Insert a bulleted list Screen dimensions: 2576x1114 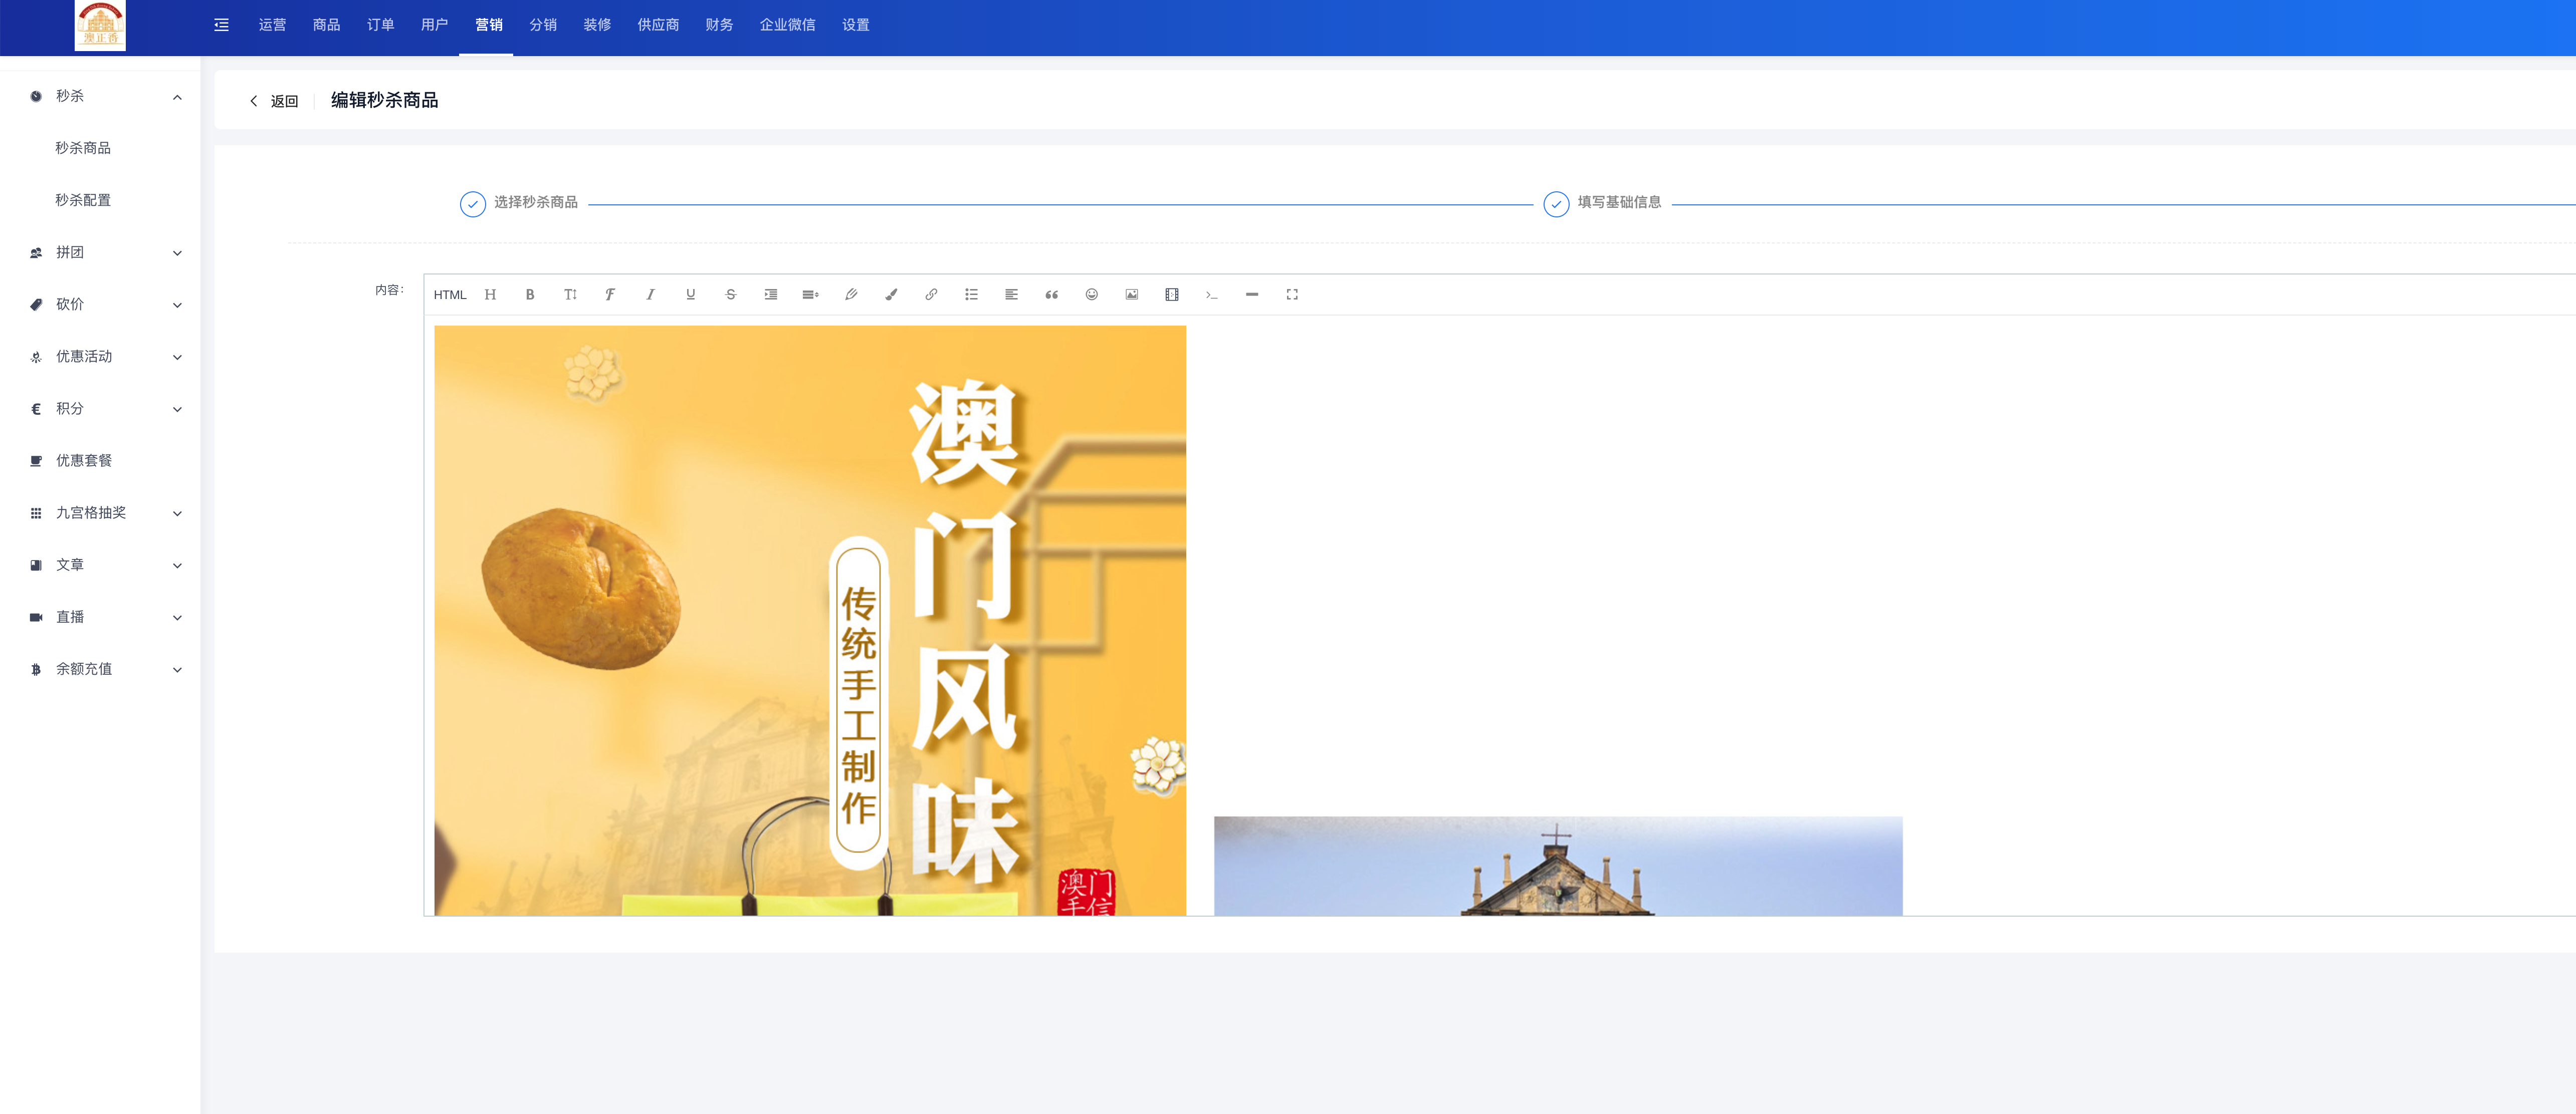971,295
